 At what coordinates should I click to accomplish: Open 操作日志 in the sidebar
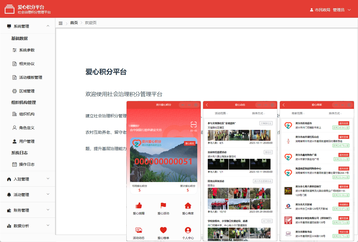tap(27, 164)
